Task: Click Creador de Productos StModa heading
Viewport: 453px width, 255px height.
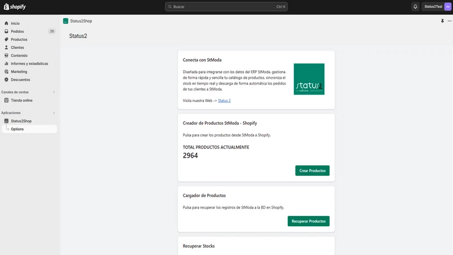Action: pyautogui.click(x=220, y=123)
